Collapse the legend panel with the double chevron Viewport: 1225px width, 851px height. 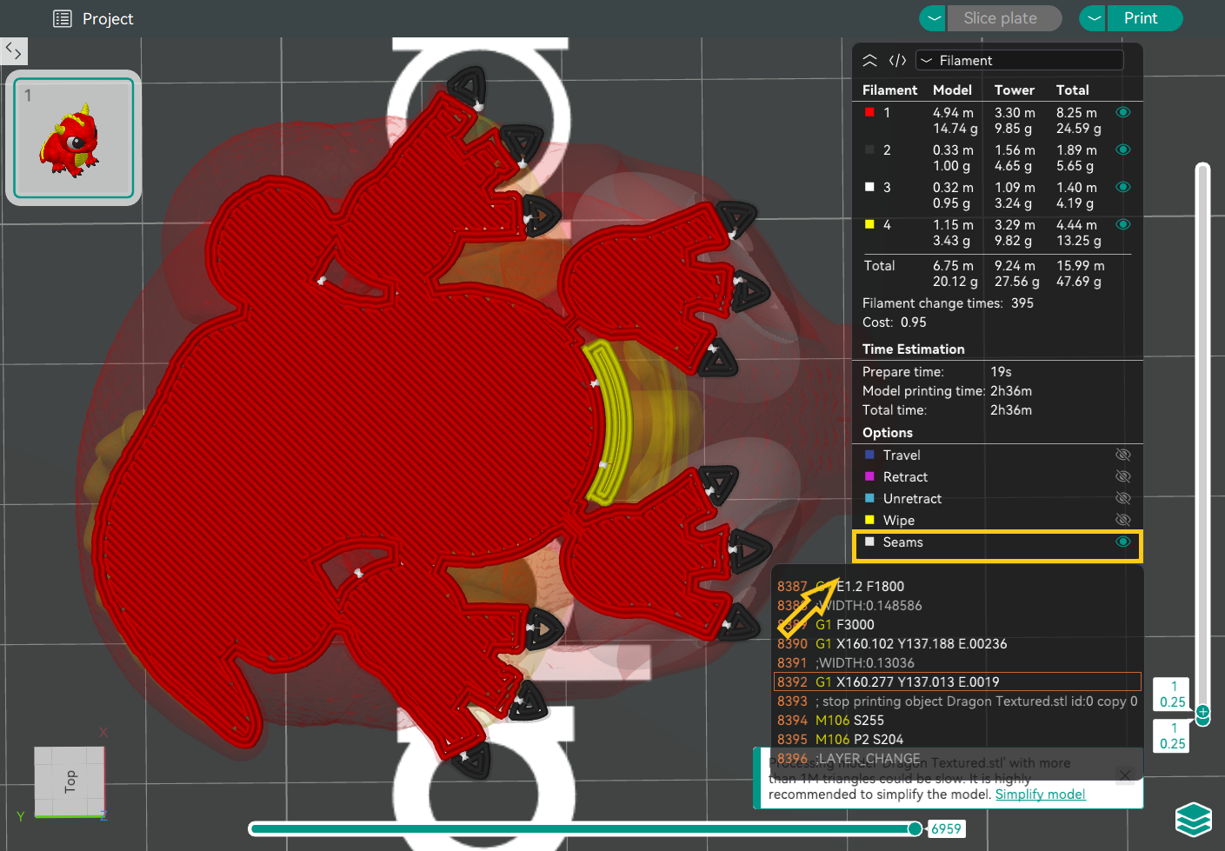point(869,60)
